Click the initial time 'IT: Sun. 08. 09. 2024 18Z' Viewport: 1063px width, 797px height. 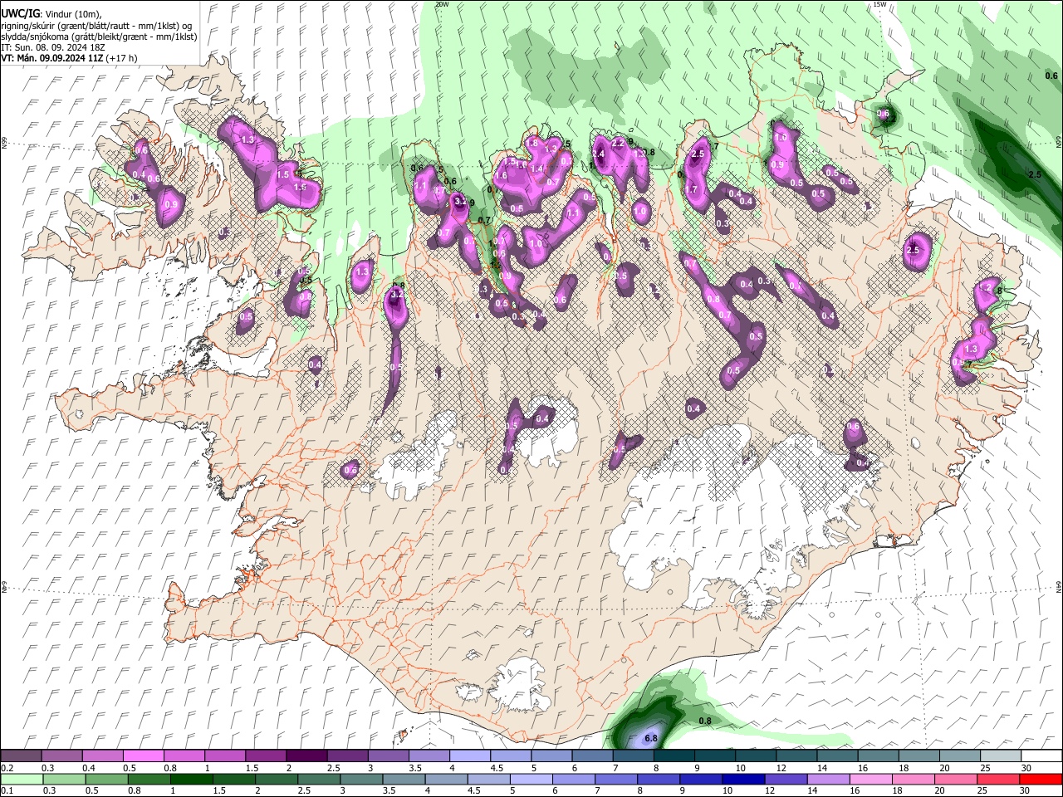pyautogui.click(x=51, y=47)
